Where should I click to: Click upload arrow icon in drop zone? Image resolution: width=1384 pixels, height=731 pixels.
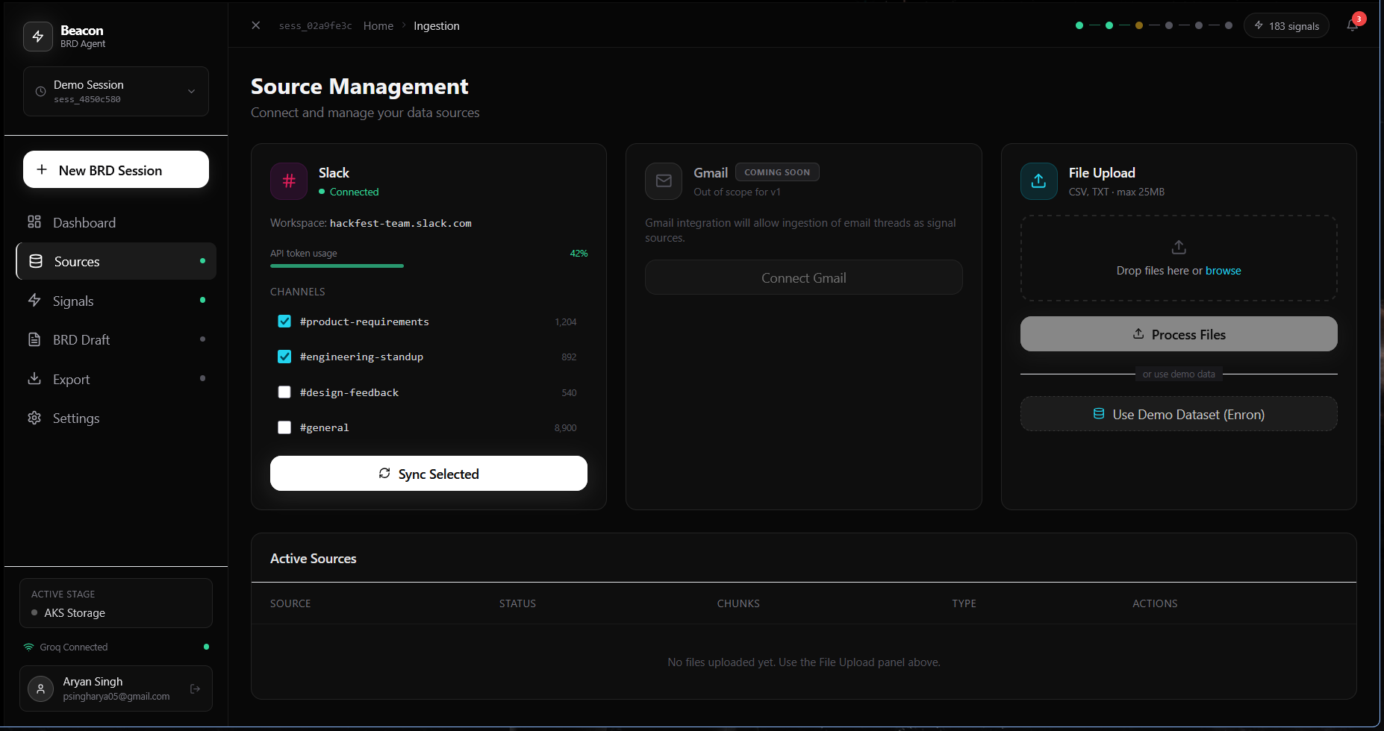coord(1179,247)
